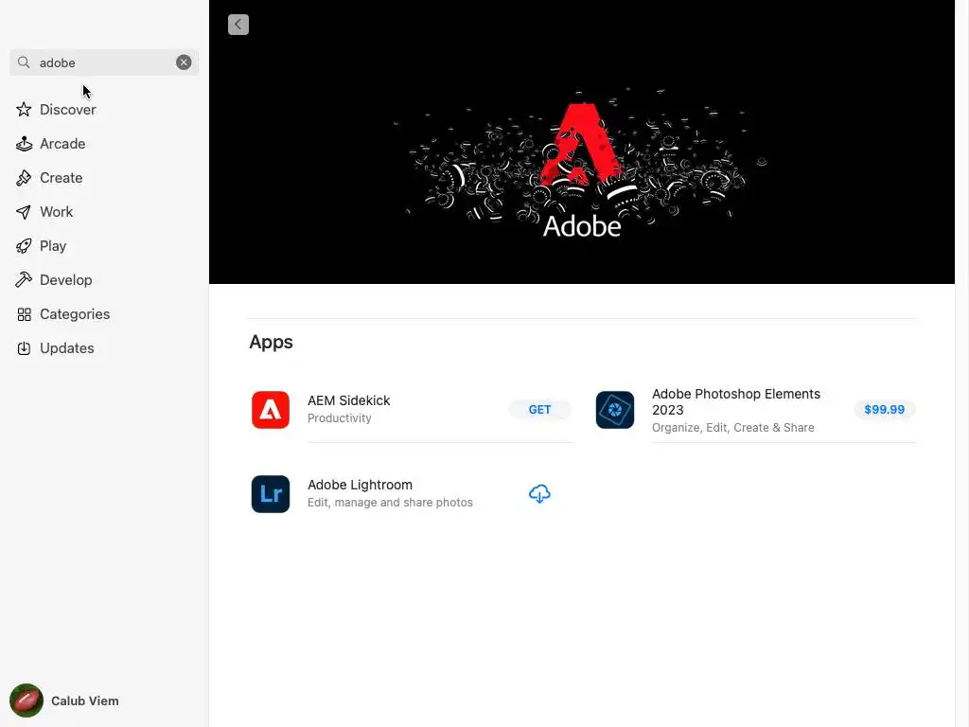The width and height of the screenshot is (969, 727).
Task: Open the Create section
Action: click(61, 178)
